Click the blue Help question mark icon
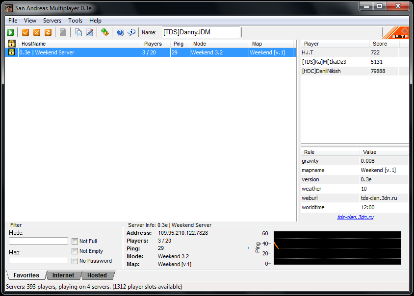 (x=120, y=32)
